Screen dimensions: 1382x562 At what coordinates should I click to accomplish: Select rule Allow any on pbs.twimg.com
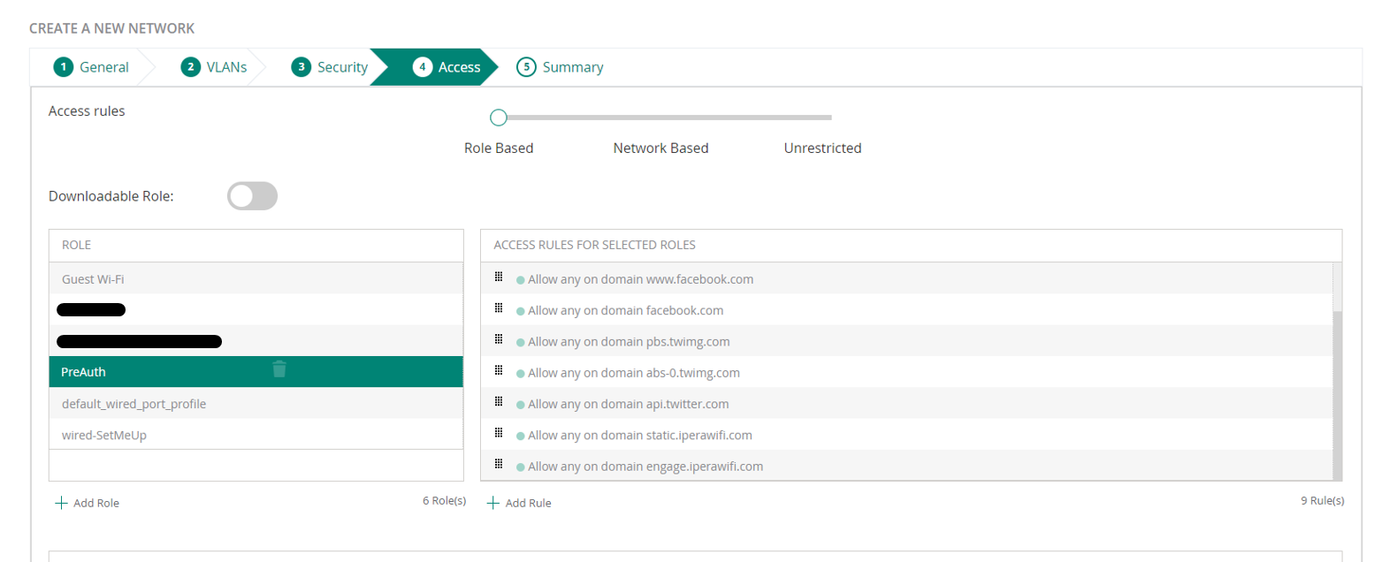[x=906, y=341]
